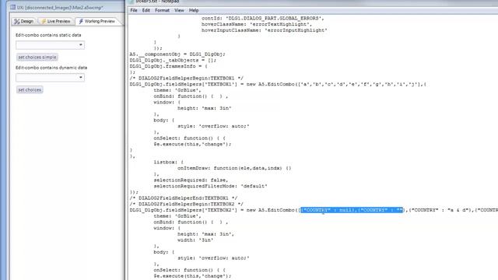
Task: Click the text 'DLG1_DlgObj._tabObjects = [];'
Action: pyautogui.click(x=173, y=60)
